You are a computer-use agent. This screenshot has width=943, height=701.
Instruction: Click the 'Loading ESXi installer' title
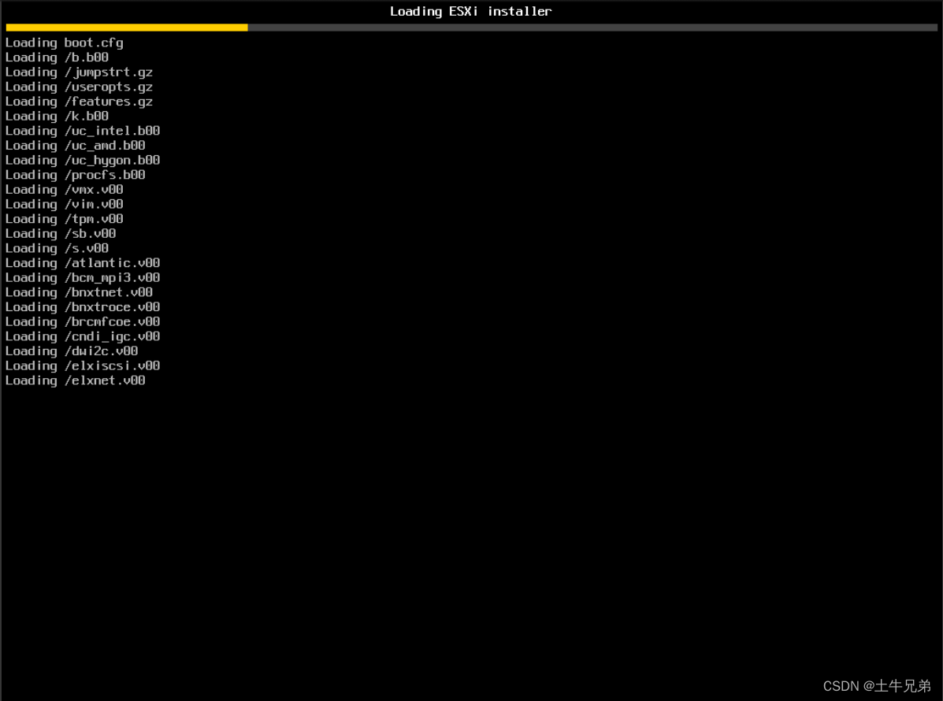471,12
